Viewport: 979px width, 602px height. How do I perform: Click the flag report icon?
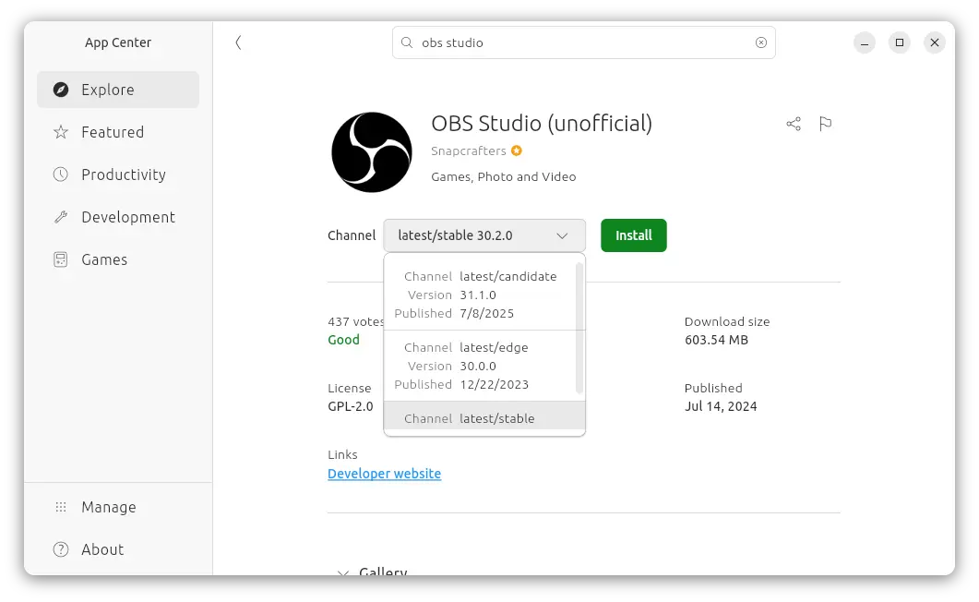826,124
